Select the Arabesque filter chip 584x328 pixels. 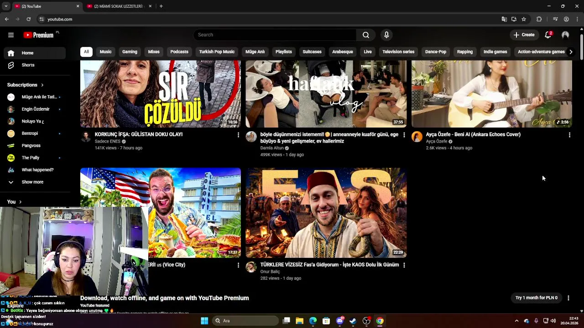pos(343,52)
